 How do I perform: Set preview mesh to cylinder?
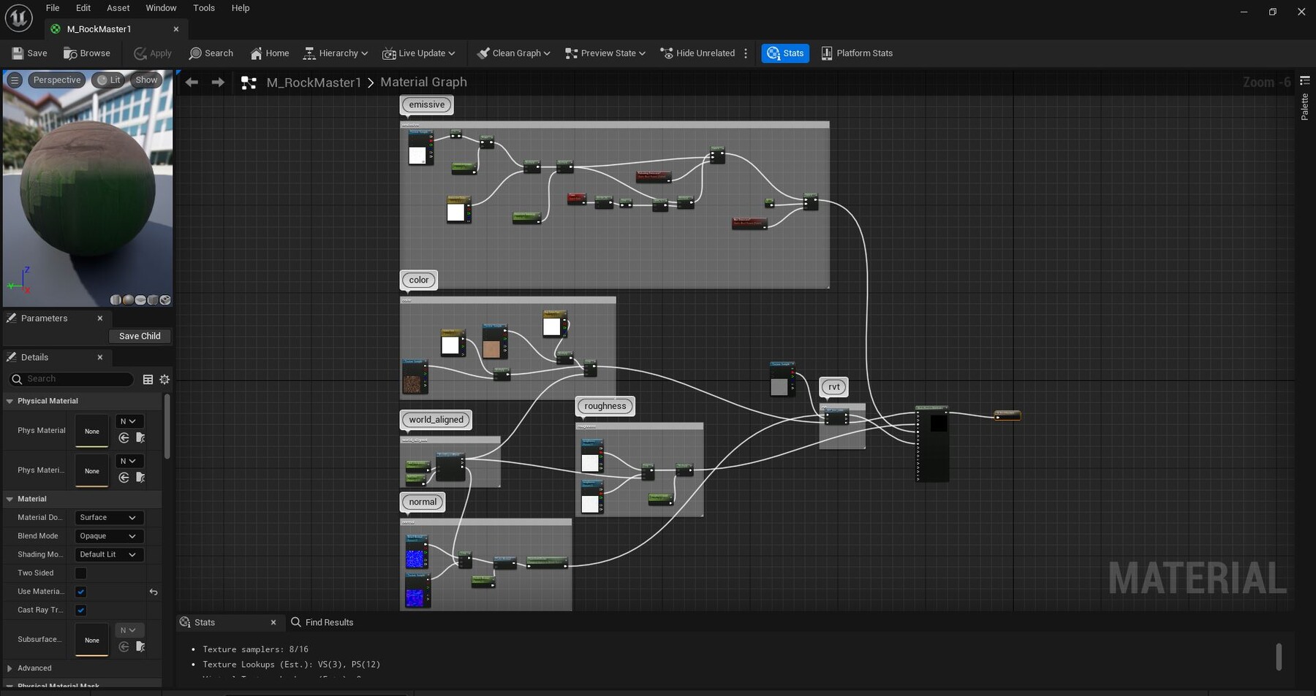tap(116, 300)
